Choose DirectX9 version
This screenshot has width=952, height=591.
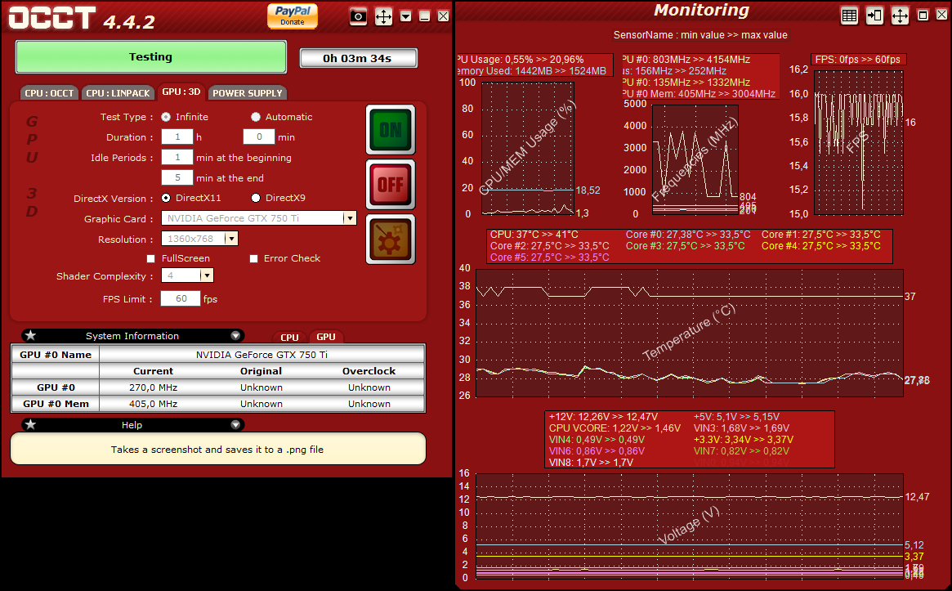(x=256, y=197)
